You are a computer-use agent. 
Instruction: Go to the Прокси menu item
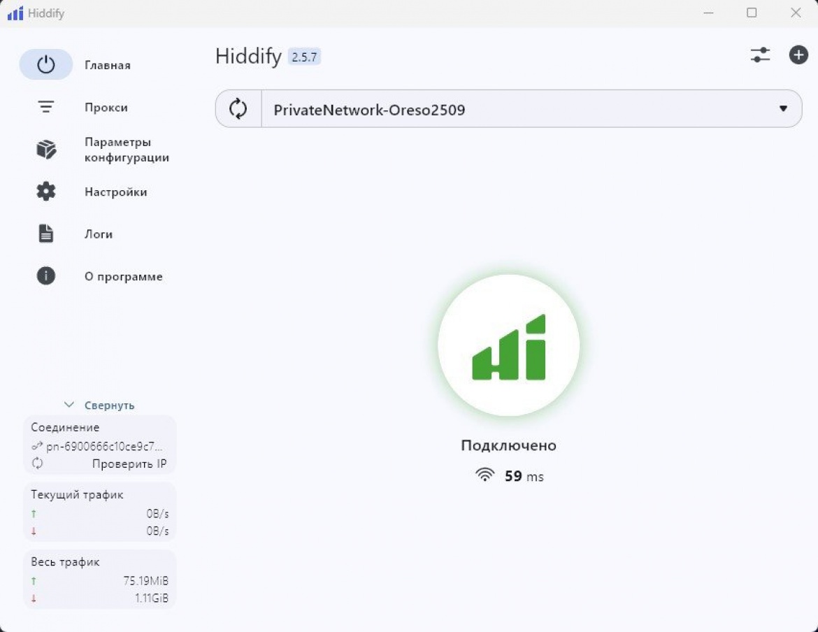coord(106,108)
